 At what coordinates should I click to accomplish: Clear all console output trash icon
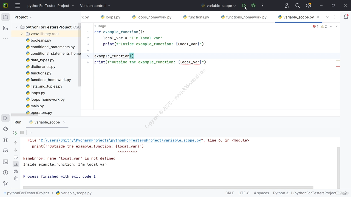point(16,178)
